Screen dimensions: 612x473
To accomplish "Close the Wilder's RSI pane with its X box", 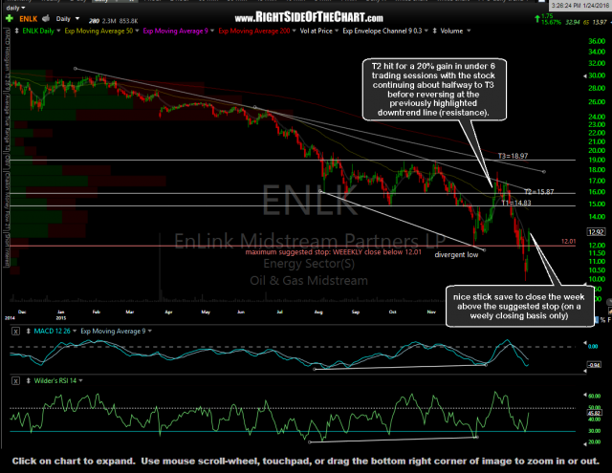I will point(15,380).
